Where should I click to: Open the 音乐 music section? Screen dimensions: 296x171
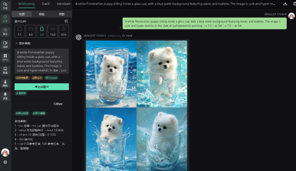point(5,31)
